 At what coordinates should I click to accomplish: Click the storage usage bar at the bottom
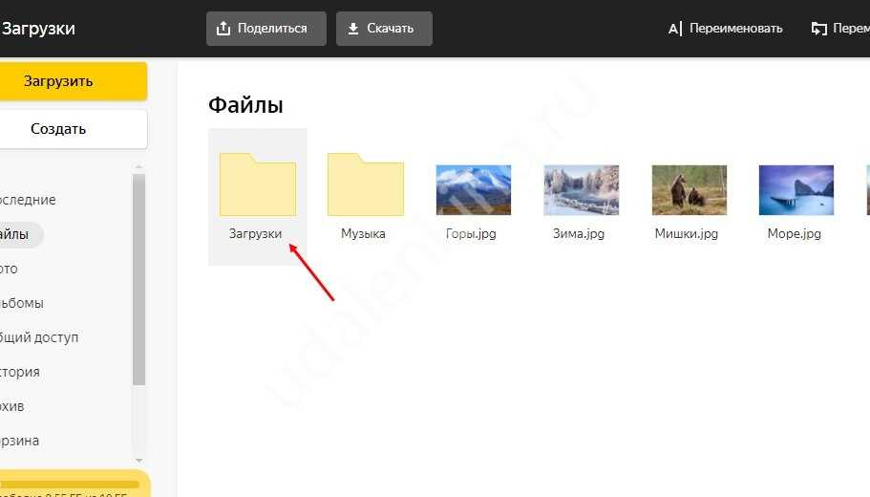pyautogui.click(x=69, y=485)
